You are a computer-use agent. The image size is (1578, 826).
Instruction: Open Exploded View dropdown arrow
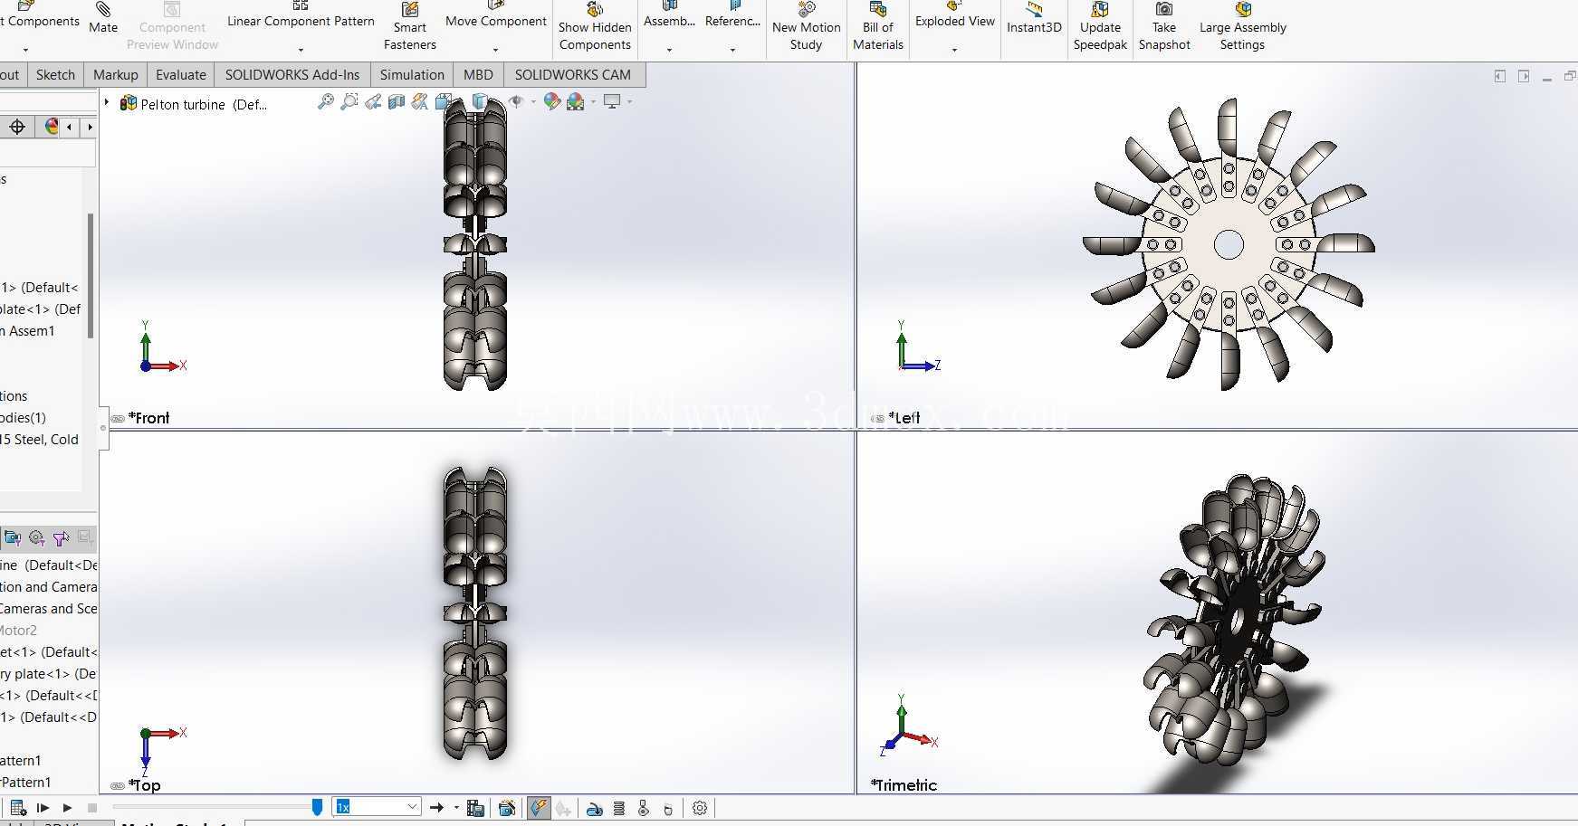[x=954, y=49]
